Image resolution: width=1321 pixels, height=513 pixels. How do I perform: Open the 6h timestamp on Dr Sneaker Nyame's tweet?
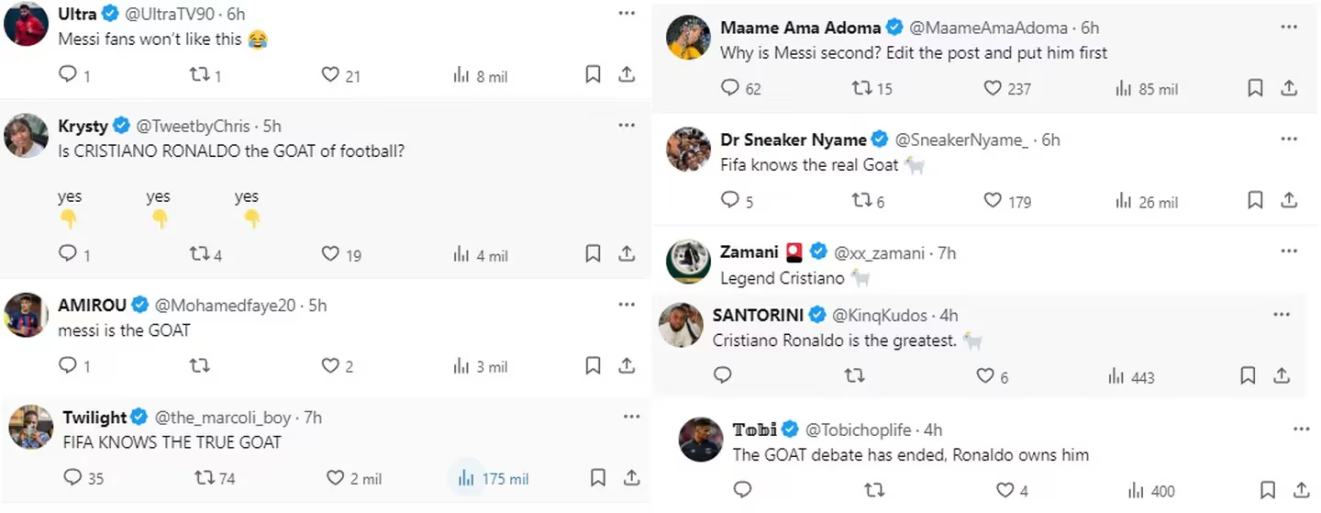point(1050,139)
